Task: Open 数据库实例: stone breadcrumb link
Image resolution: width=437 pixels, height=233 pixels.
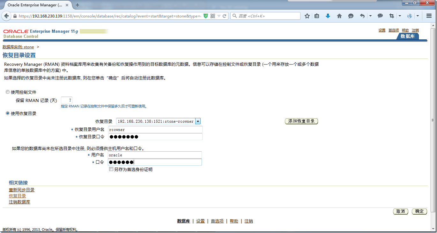Action: (18, 47)
